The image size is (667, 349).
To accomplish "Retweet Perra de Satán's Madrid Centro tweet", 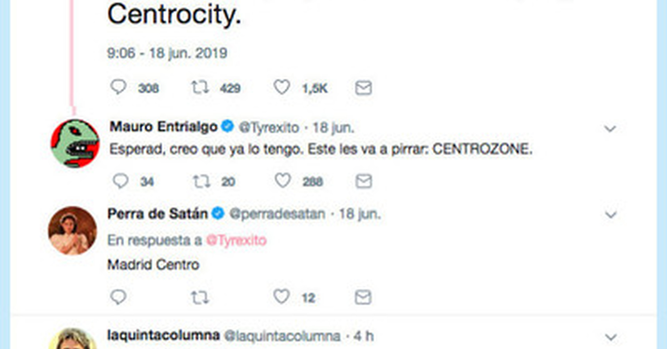I will [200, 297].
